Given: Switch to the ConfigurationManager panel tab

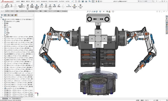Looking at the screenshot, I should pos(9,15).
